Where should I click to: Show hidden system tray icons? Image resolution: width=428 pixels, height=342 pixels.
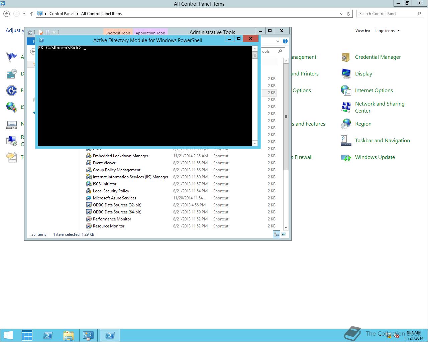(380, 335)
